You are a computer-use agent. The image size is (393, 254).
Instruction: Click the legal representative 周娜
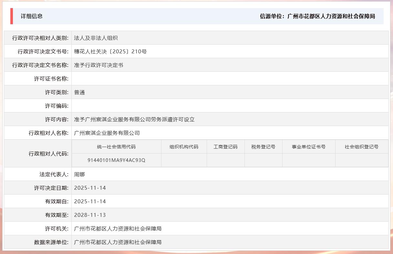click(x=79, y=174)
